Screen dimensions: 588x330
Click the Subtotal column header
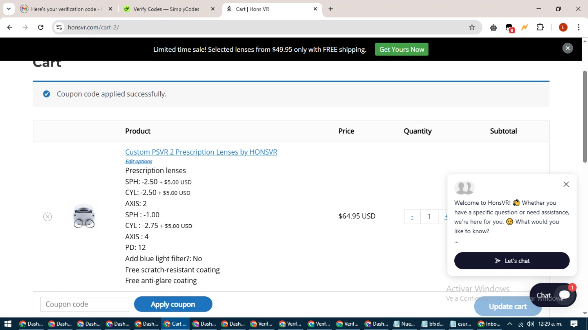tap(503, 131)
